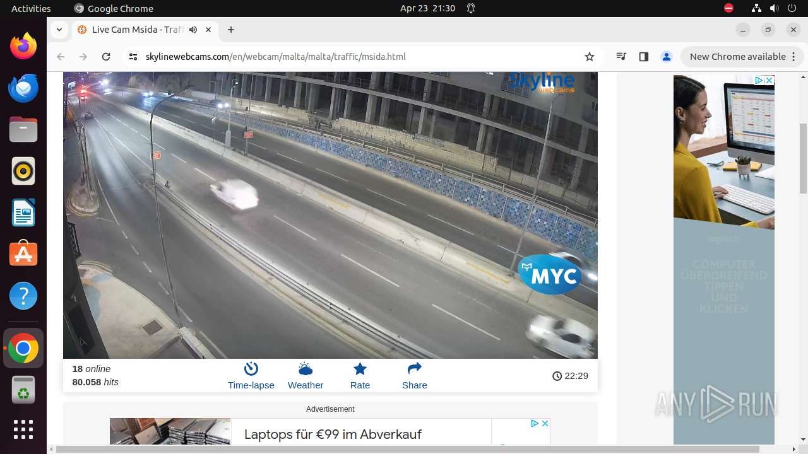808x454 pixels.
Task: Minimize the Chrome window
Action: [743, 30]
